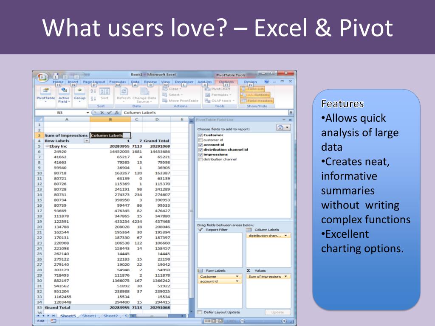The height and width of the screenshot is (326, 435).
Task: Cancel the formula bar entry X
Action: point(102,112)
